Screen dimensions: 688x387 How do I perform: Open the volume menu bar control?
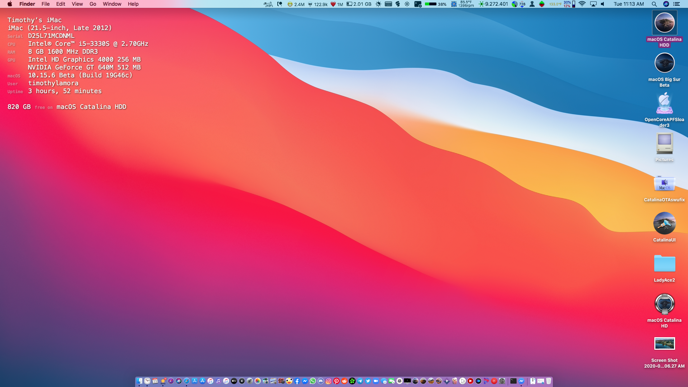coord(603,4)
